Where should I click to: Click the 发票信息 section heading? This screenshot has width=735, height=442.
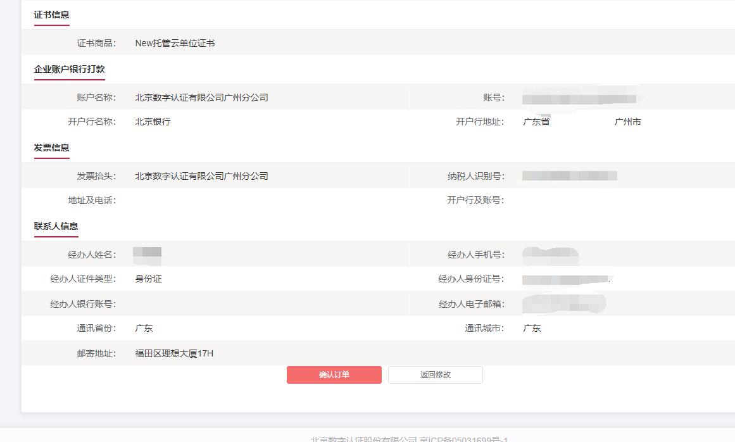(51, 148)
